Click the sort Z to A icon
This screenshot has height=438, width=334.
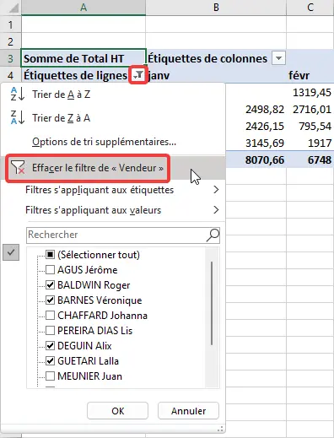18,118
